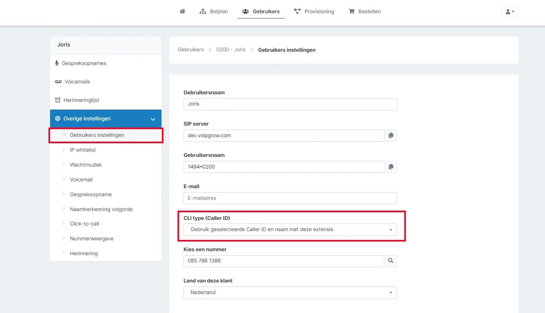Open the home icon in top navigation
The height and width of the screenshot is (313, 545).
coord(182,11)
